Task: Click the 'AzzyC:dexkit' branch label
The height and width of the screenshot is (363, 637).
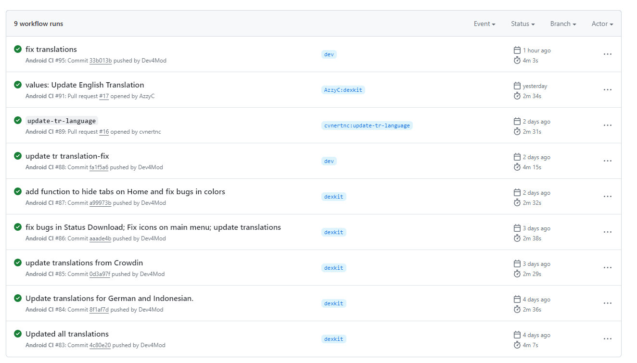Action: [343, 90]
